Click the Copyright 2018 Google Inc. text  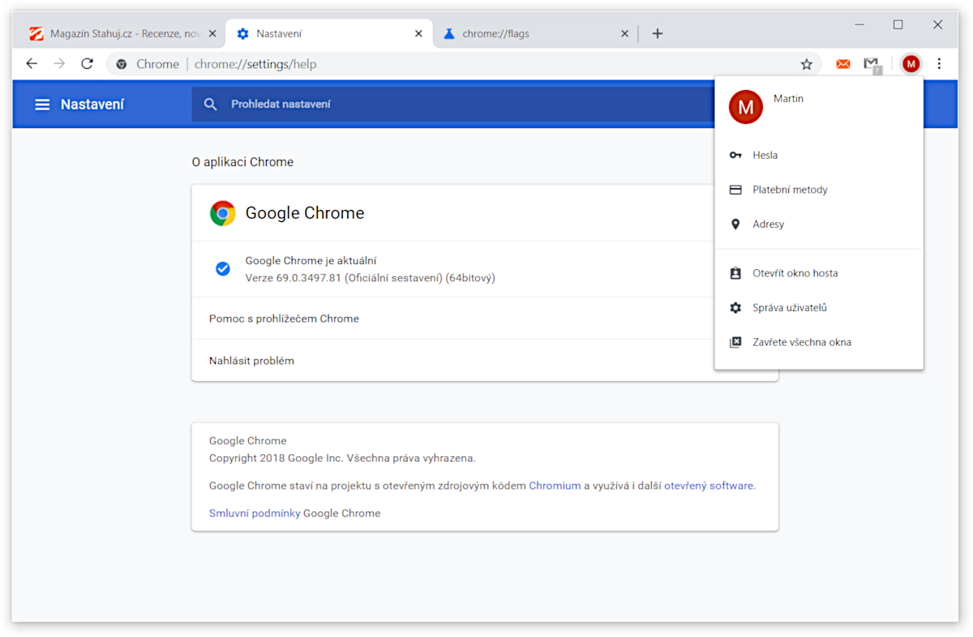coord(342,458)
